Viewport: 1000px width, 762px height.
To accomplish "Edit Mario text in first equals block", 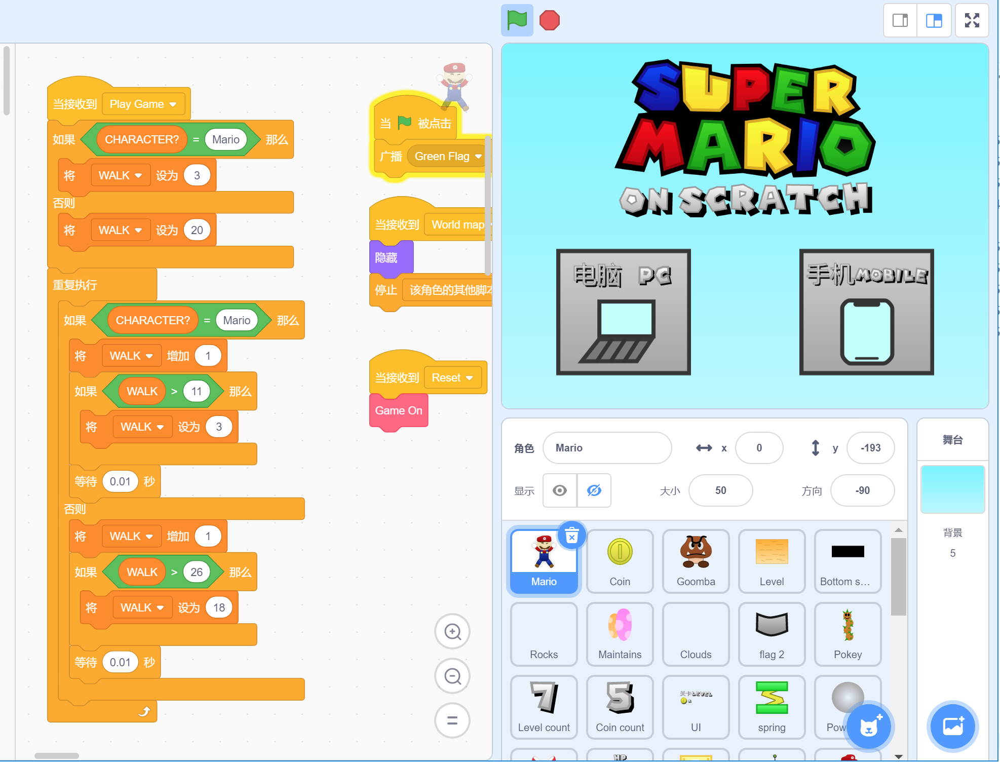I will [226, 139].
